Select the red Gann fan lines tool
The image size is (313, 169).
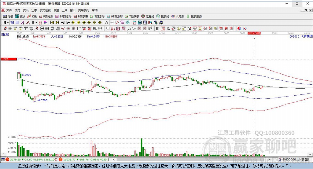pos(113,28)
